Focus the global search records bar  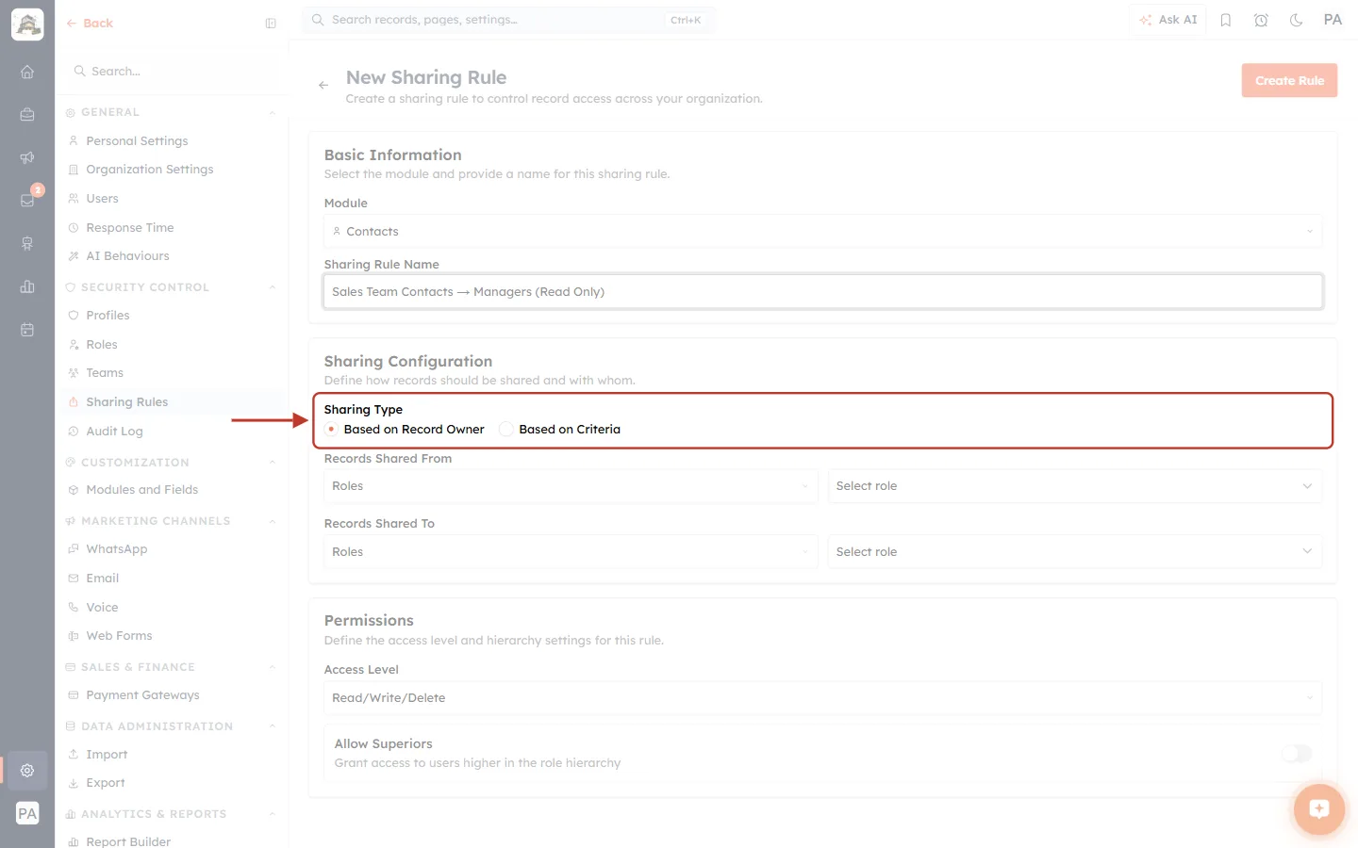click(508, 20)
